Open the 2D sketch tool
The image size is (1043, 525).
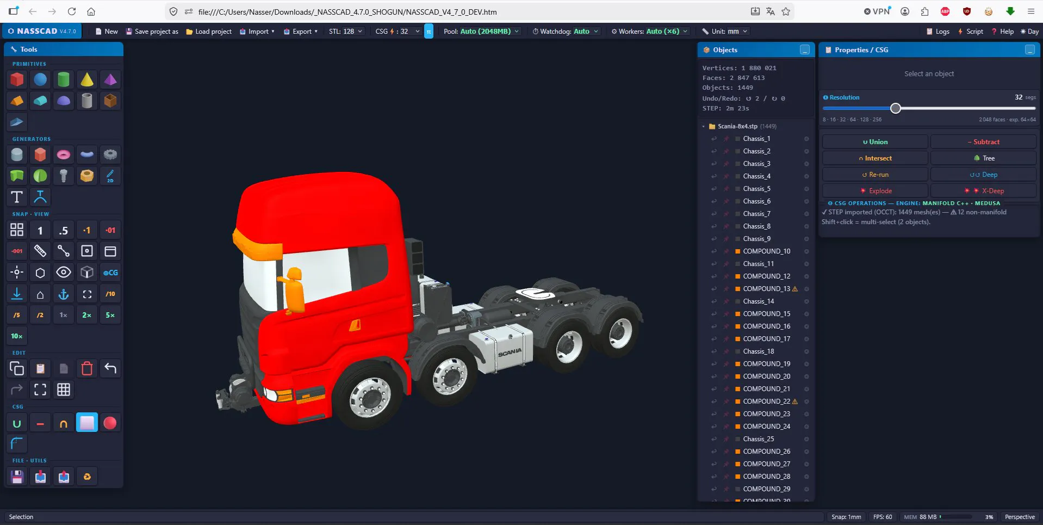tap(110, 176)
